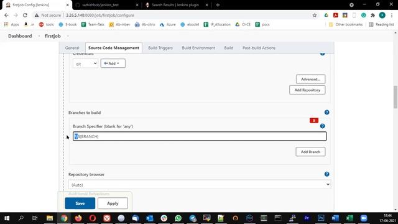Open WhatsApp from the taskbar

(178, 218)
